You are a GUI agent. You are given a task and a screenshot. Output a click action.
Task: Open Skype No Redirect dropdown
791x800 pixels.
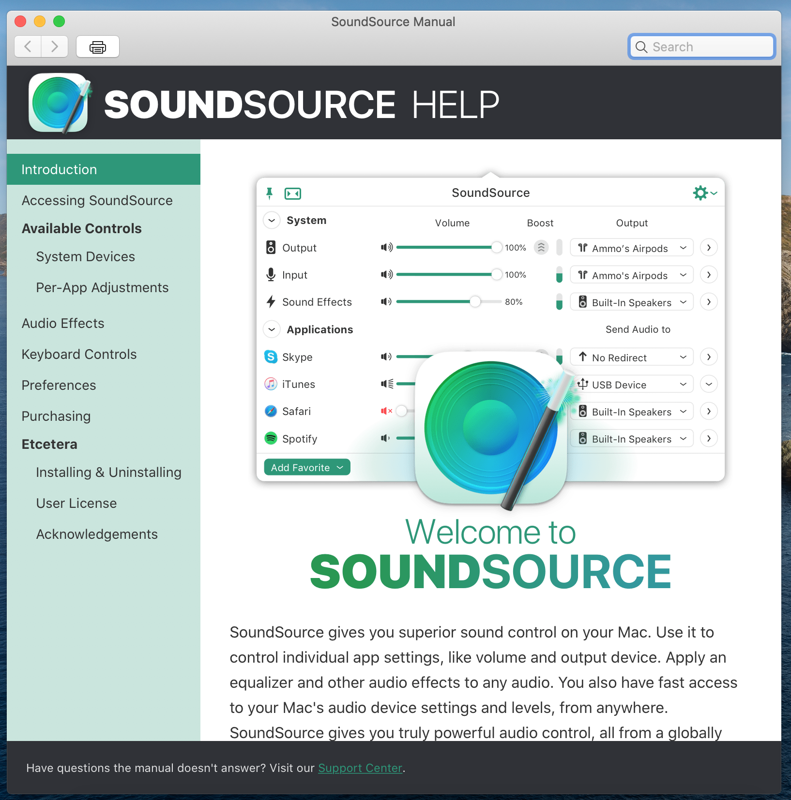(x=632, y=357)
